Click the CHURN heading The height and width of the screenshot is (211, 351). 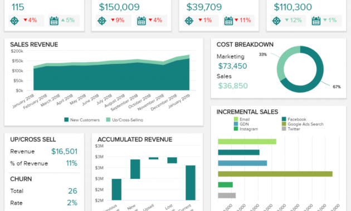(x=21, y=179)
